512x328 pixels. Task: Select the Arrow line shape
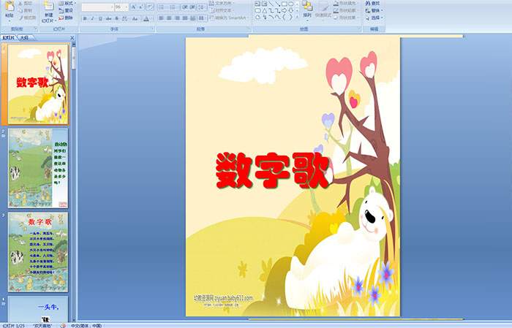pyautogui.click(x=277, y=4)
